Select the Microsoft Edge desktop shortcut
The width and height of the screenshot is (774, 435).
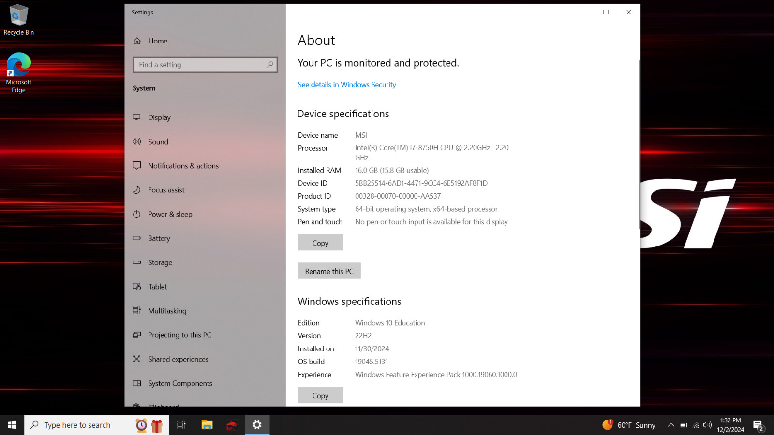[x=18, y=72]
